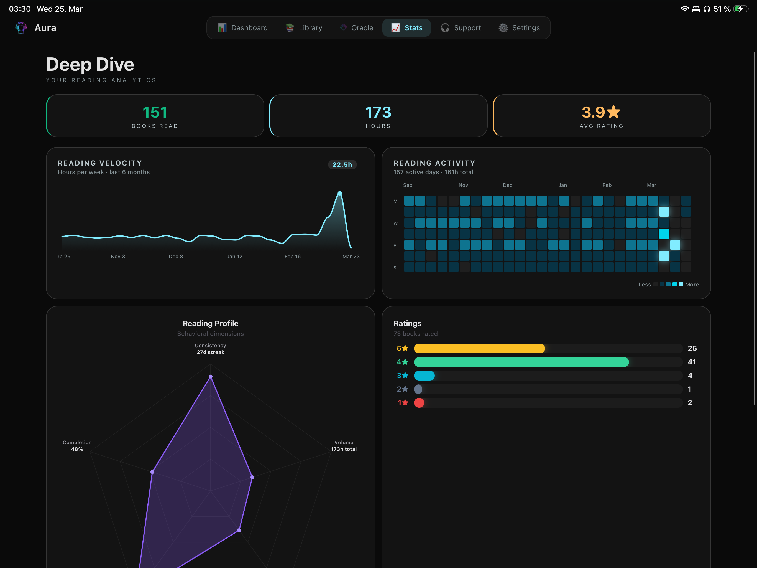Tap the Completion vertex on radar chart

[152, 472]
